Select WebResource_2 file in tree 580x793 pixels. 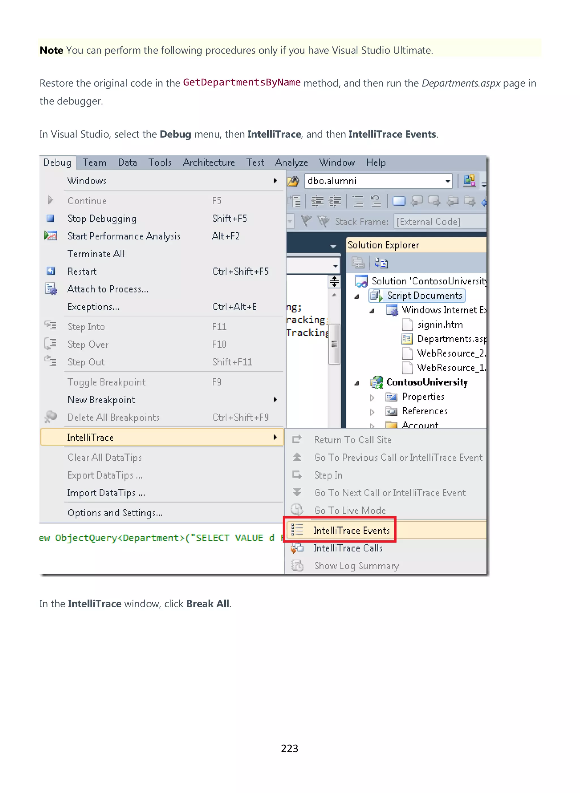[444, 353]
